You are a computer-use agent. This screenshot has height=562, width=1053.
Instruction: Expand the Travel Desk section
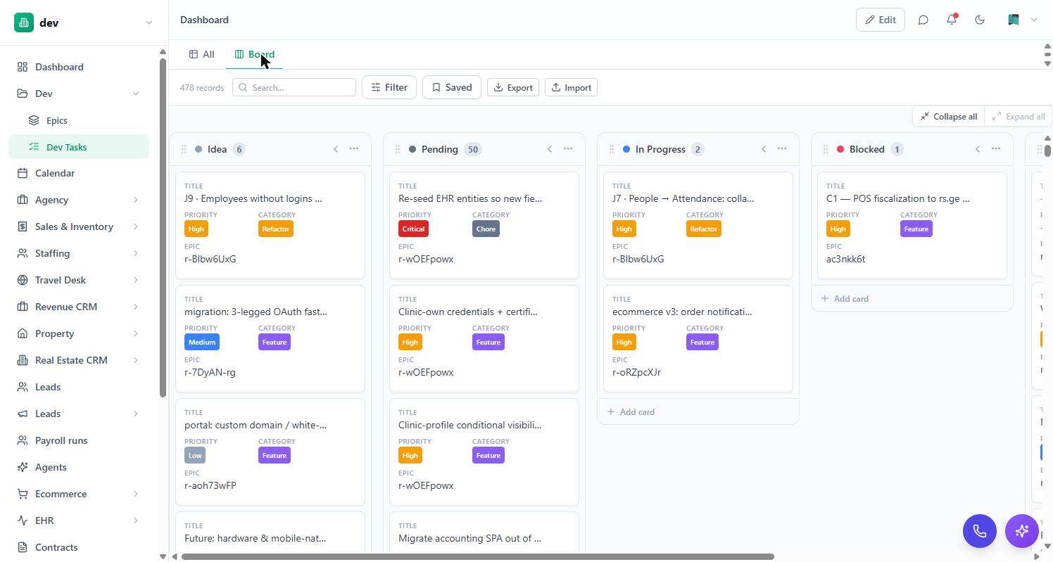point(136,280)
